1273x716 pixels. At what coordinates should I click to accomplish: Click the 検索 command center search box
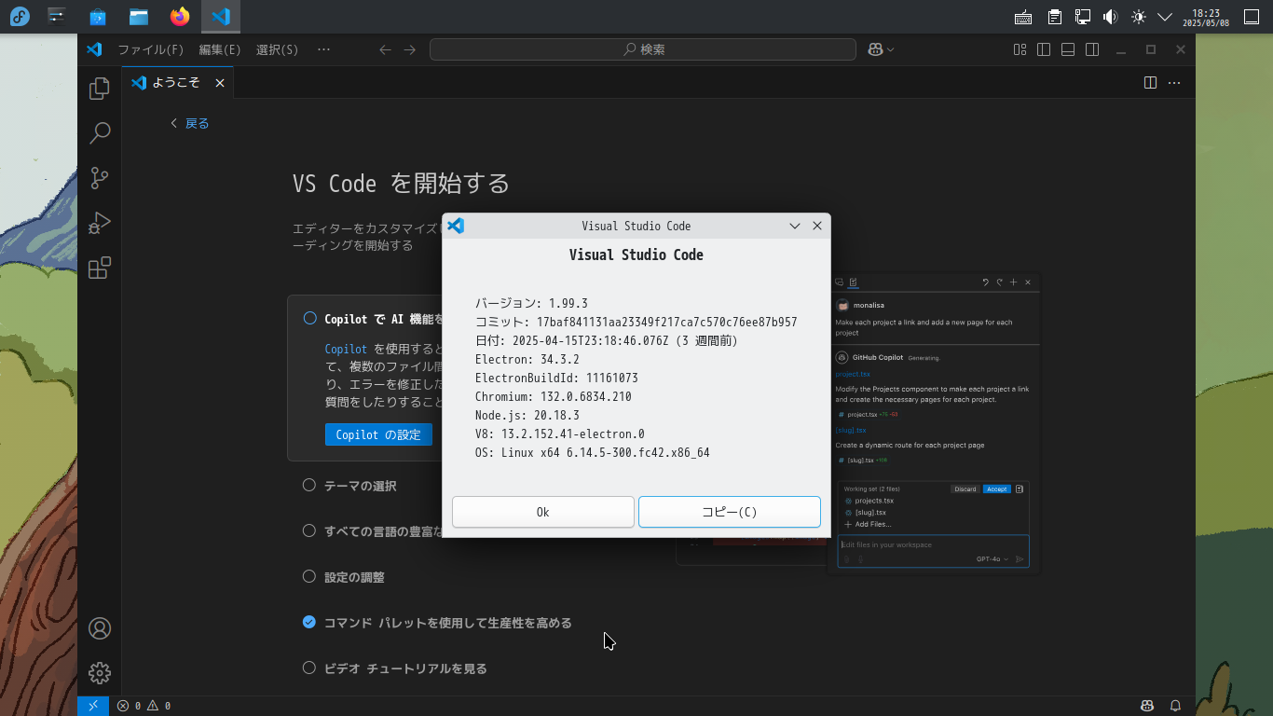(x=643, y=49)
